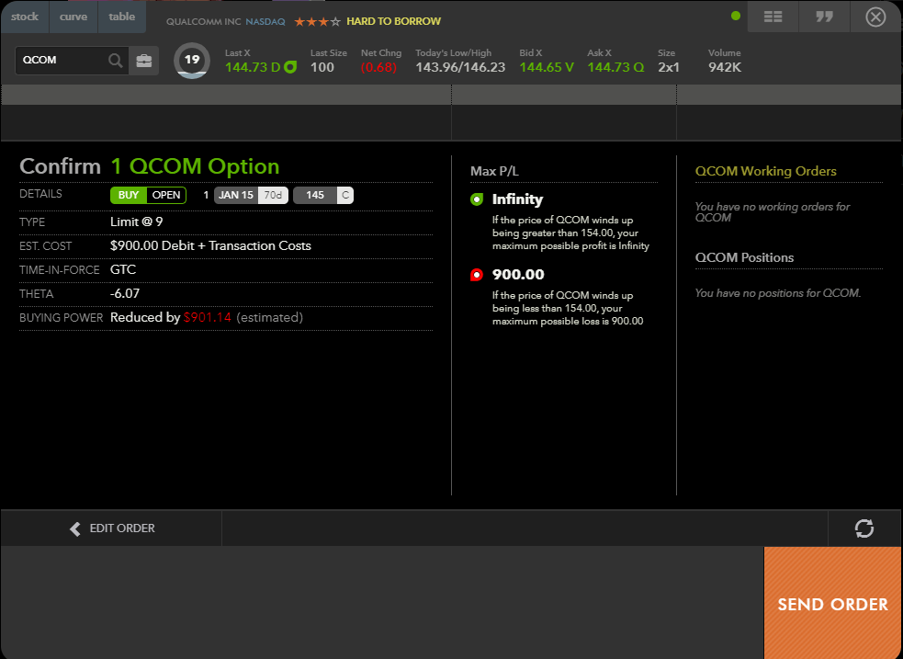Click the Last X price 144.73 D

coord(253,67)
